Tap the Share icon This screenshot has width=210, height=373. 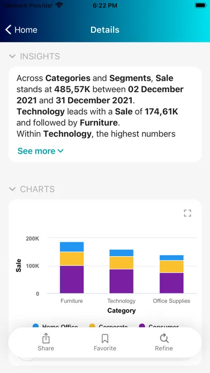pyautogui.click(x=46, y=338)
